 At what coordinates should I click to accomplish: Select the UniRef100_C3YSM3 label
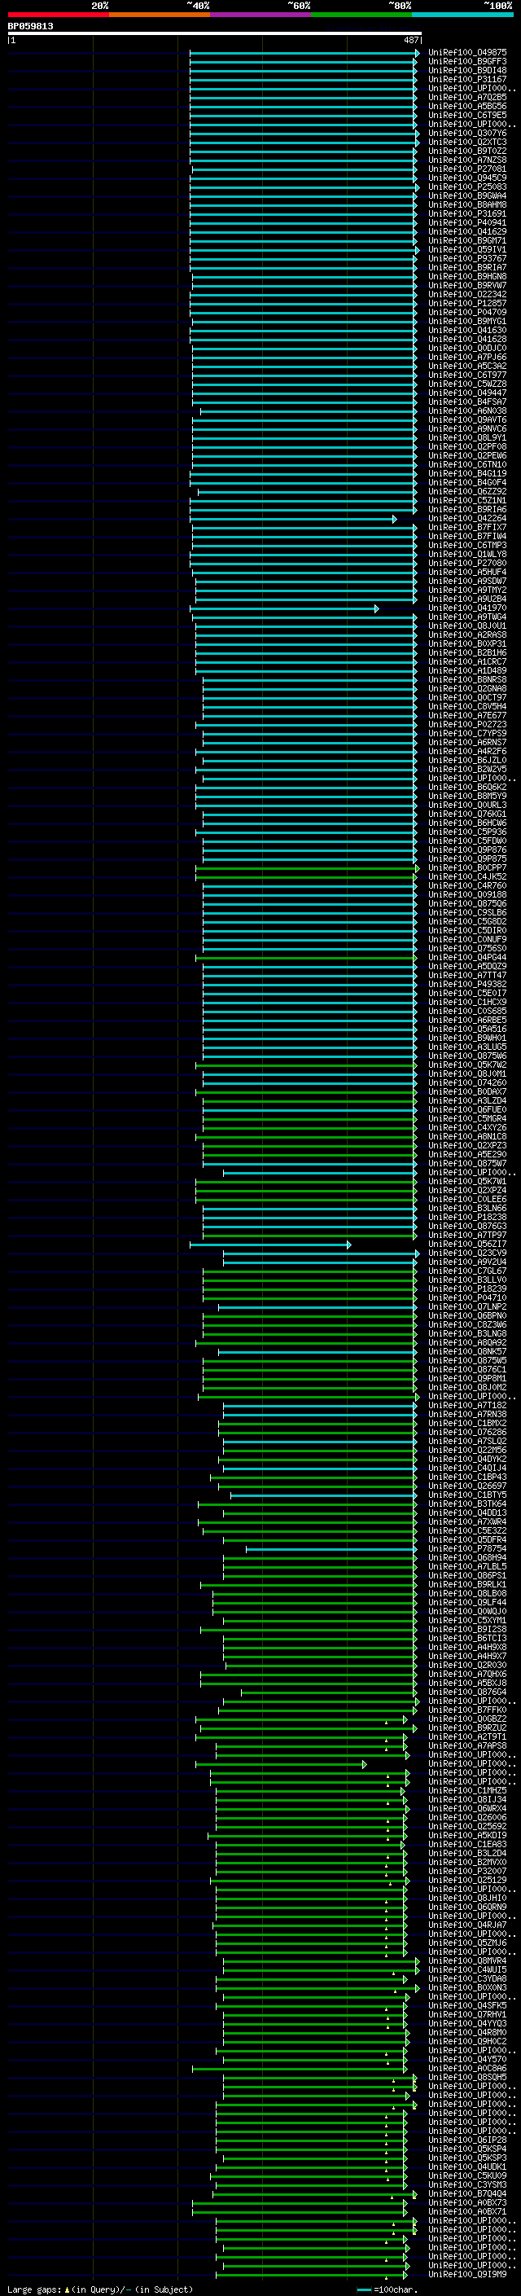coord(467,2184)
